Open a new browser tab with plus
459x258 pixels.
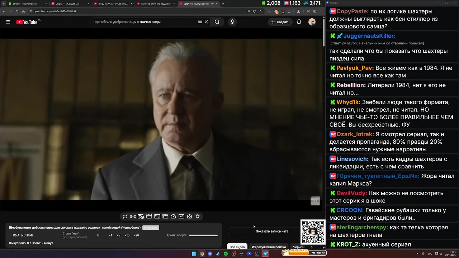point(223,4)
